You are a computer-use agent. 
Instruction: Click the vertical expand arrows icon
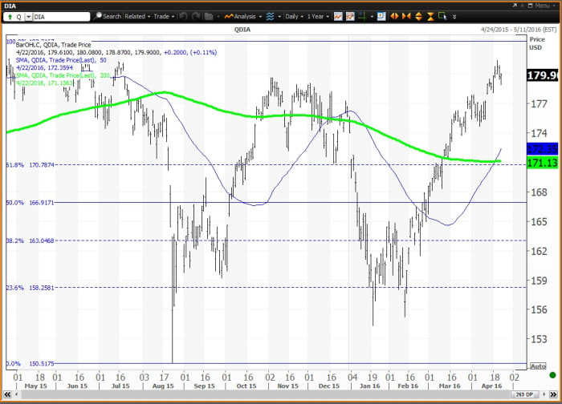[x=418, y=17]
